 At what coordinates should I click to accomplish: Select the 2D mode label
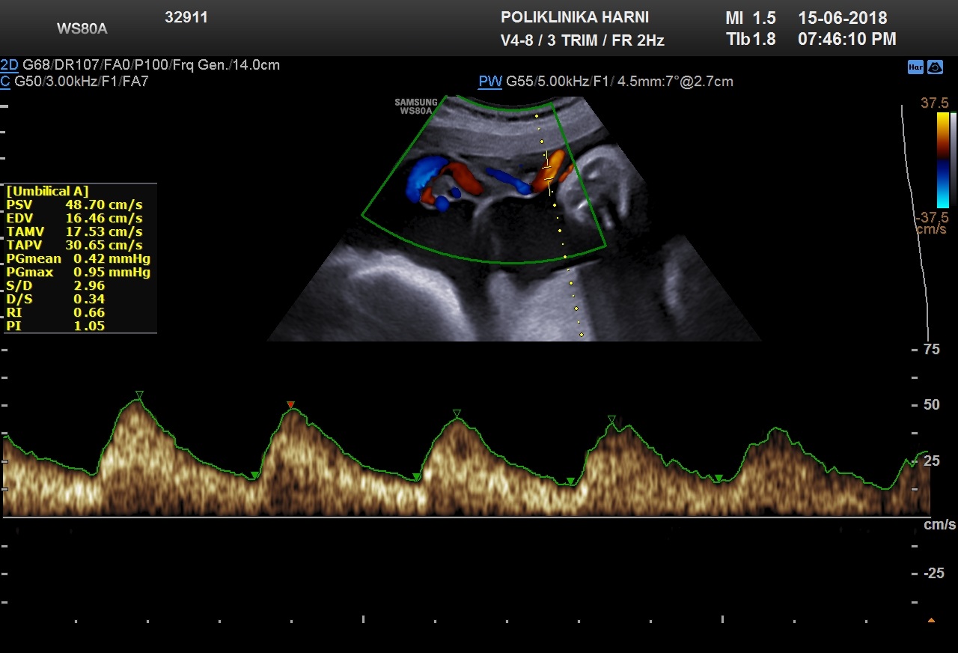10,65
